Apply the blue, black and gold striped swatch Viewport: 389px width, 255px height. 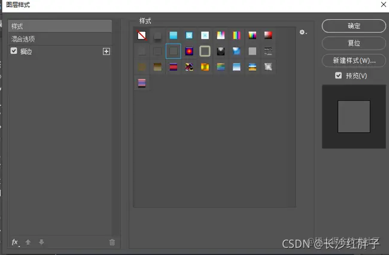pyautogui.click(x=253, y=67)
